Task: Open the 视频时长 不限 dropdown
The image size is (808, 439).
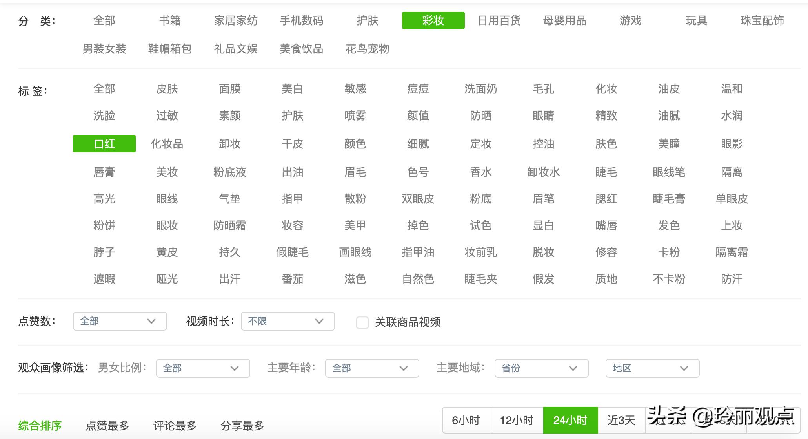Action: click(x=288, y=321)
